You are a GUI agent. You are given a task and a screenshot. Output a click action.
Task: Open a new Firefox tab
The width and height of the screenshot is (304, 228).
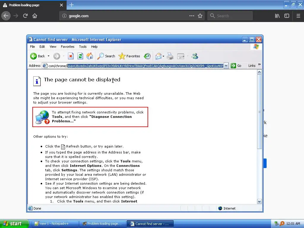pyautogui.click(x=72, y=5)
